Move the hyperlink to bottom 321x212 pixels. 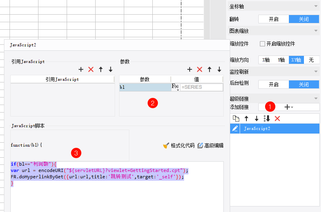tap(267, 118)
